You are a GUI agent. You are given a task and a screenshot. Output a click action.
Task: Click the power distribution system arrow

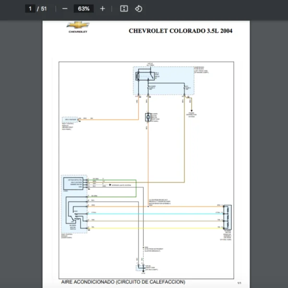[191, 107]
